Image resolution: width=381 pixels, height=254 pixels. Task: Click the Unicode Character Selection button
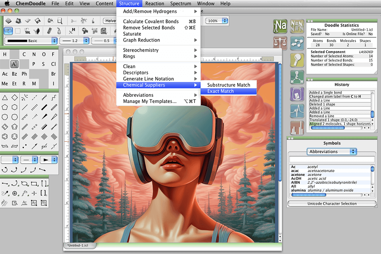tap(332, 204)
